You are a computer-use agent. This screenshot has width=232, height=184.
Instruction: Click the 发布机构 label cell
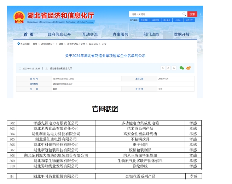pos(34,84)
